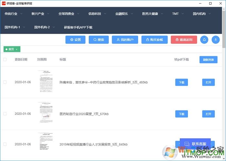Click the round upload arrow icon
This screenshot has width=226, height=161.
[215, 40]
